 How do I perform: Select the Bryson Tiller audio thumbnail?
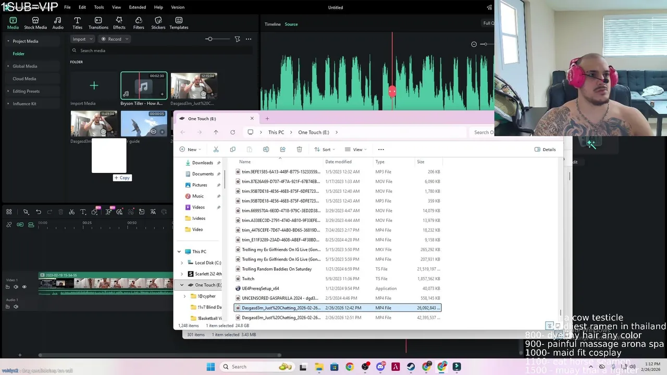pyautogui.click(x=144, y=85)
